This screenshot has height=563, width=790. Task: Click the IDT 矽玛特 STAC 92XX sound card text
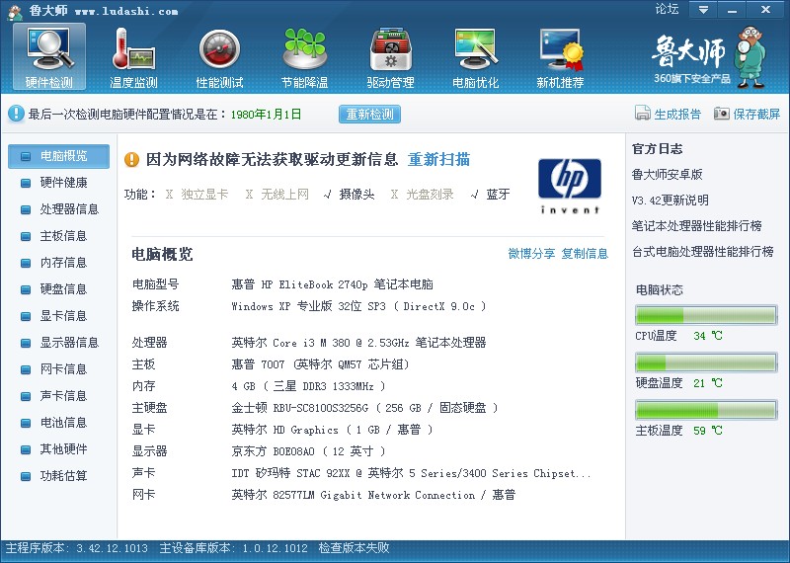pyautogui.click(x=411, y=473)
